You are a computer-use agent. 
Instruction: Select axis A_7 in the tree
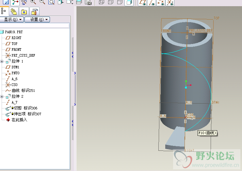(x=14, y=102)
